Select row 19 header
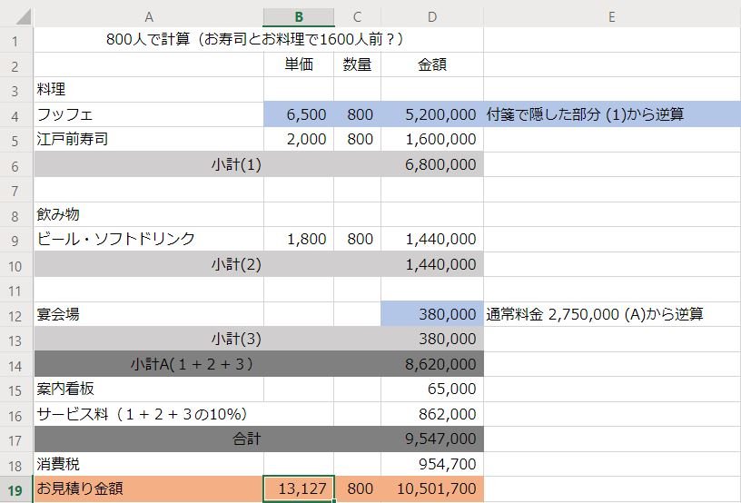This screenshot has width=741, height=503. click(15, 489)
